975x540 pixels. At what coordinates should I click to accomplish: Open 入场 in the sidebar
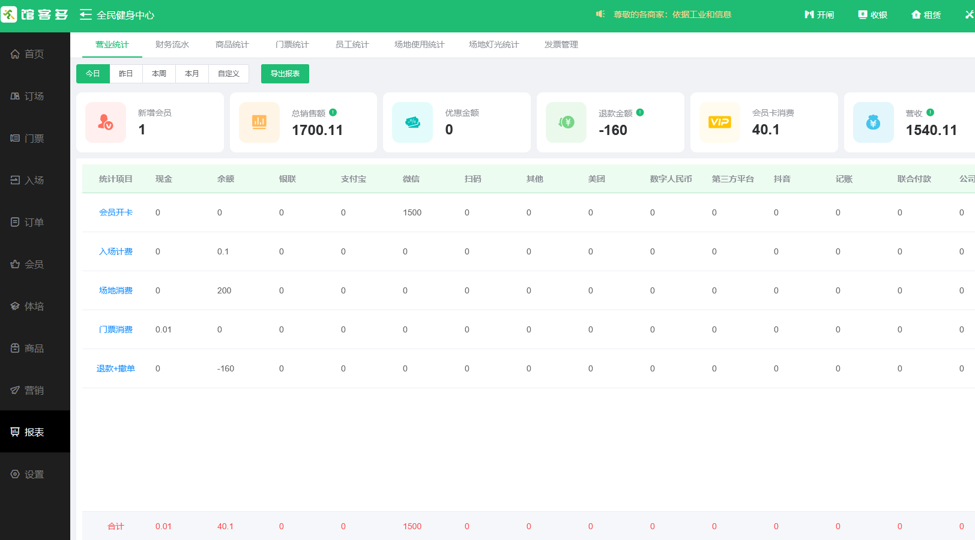pyautogui.click(x=35, y=180)
